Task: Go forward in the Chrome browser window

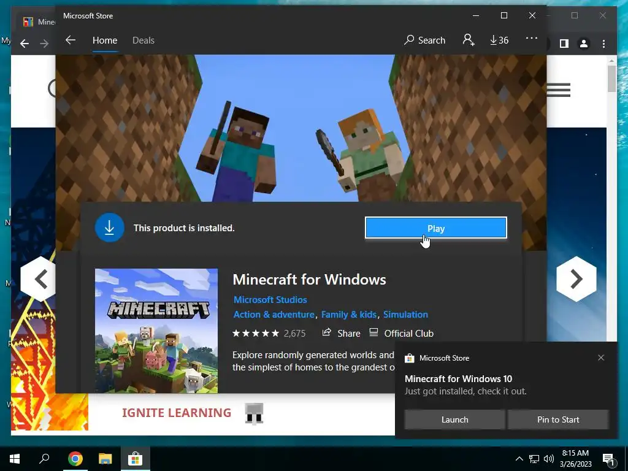Action: click(44, 44)
